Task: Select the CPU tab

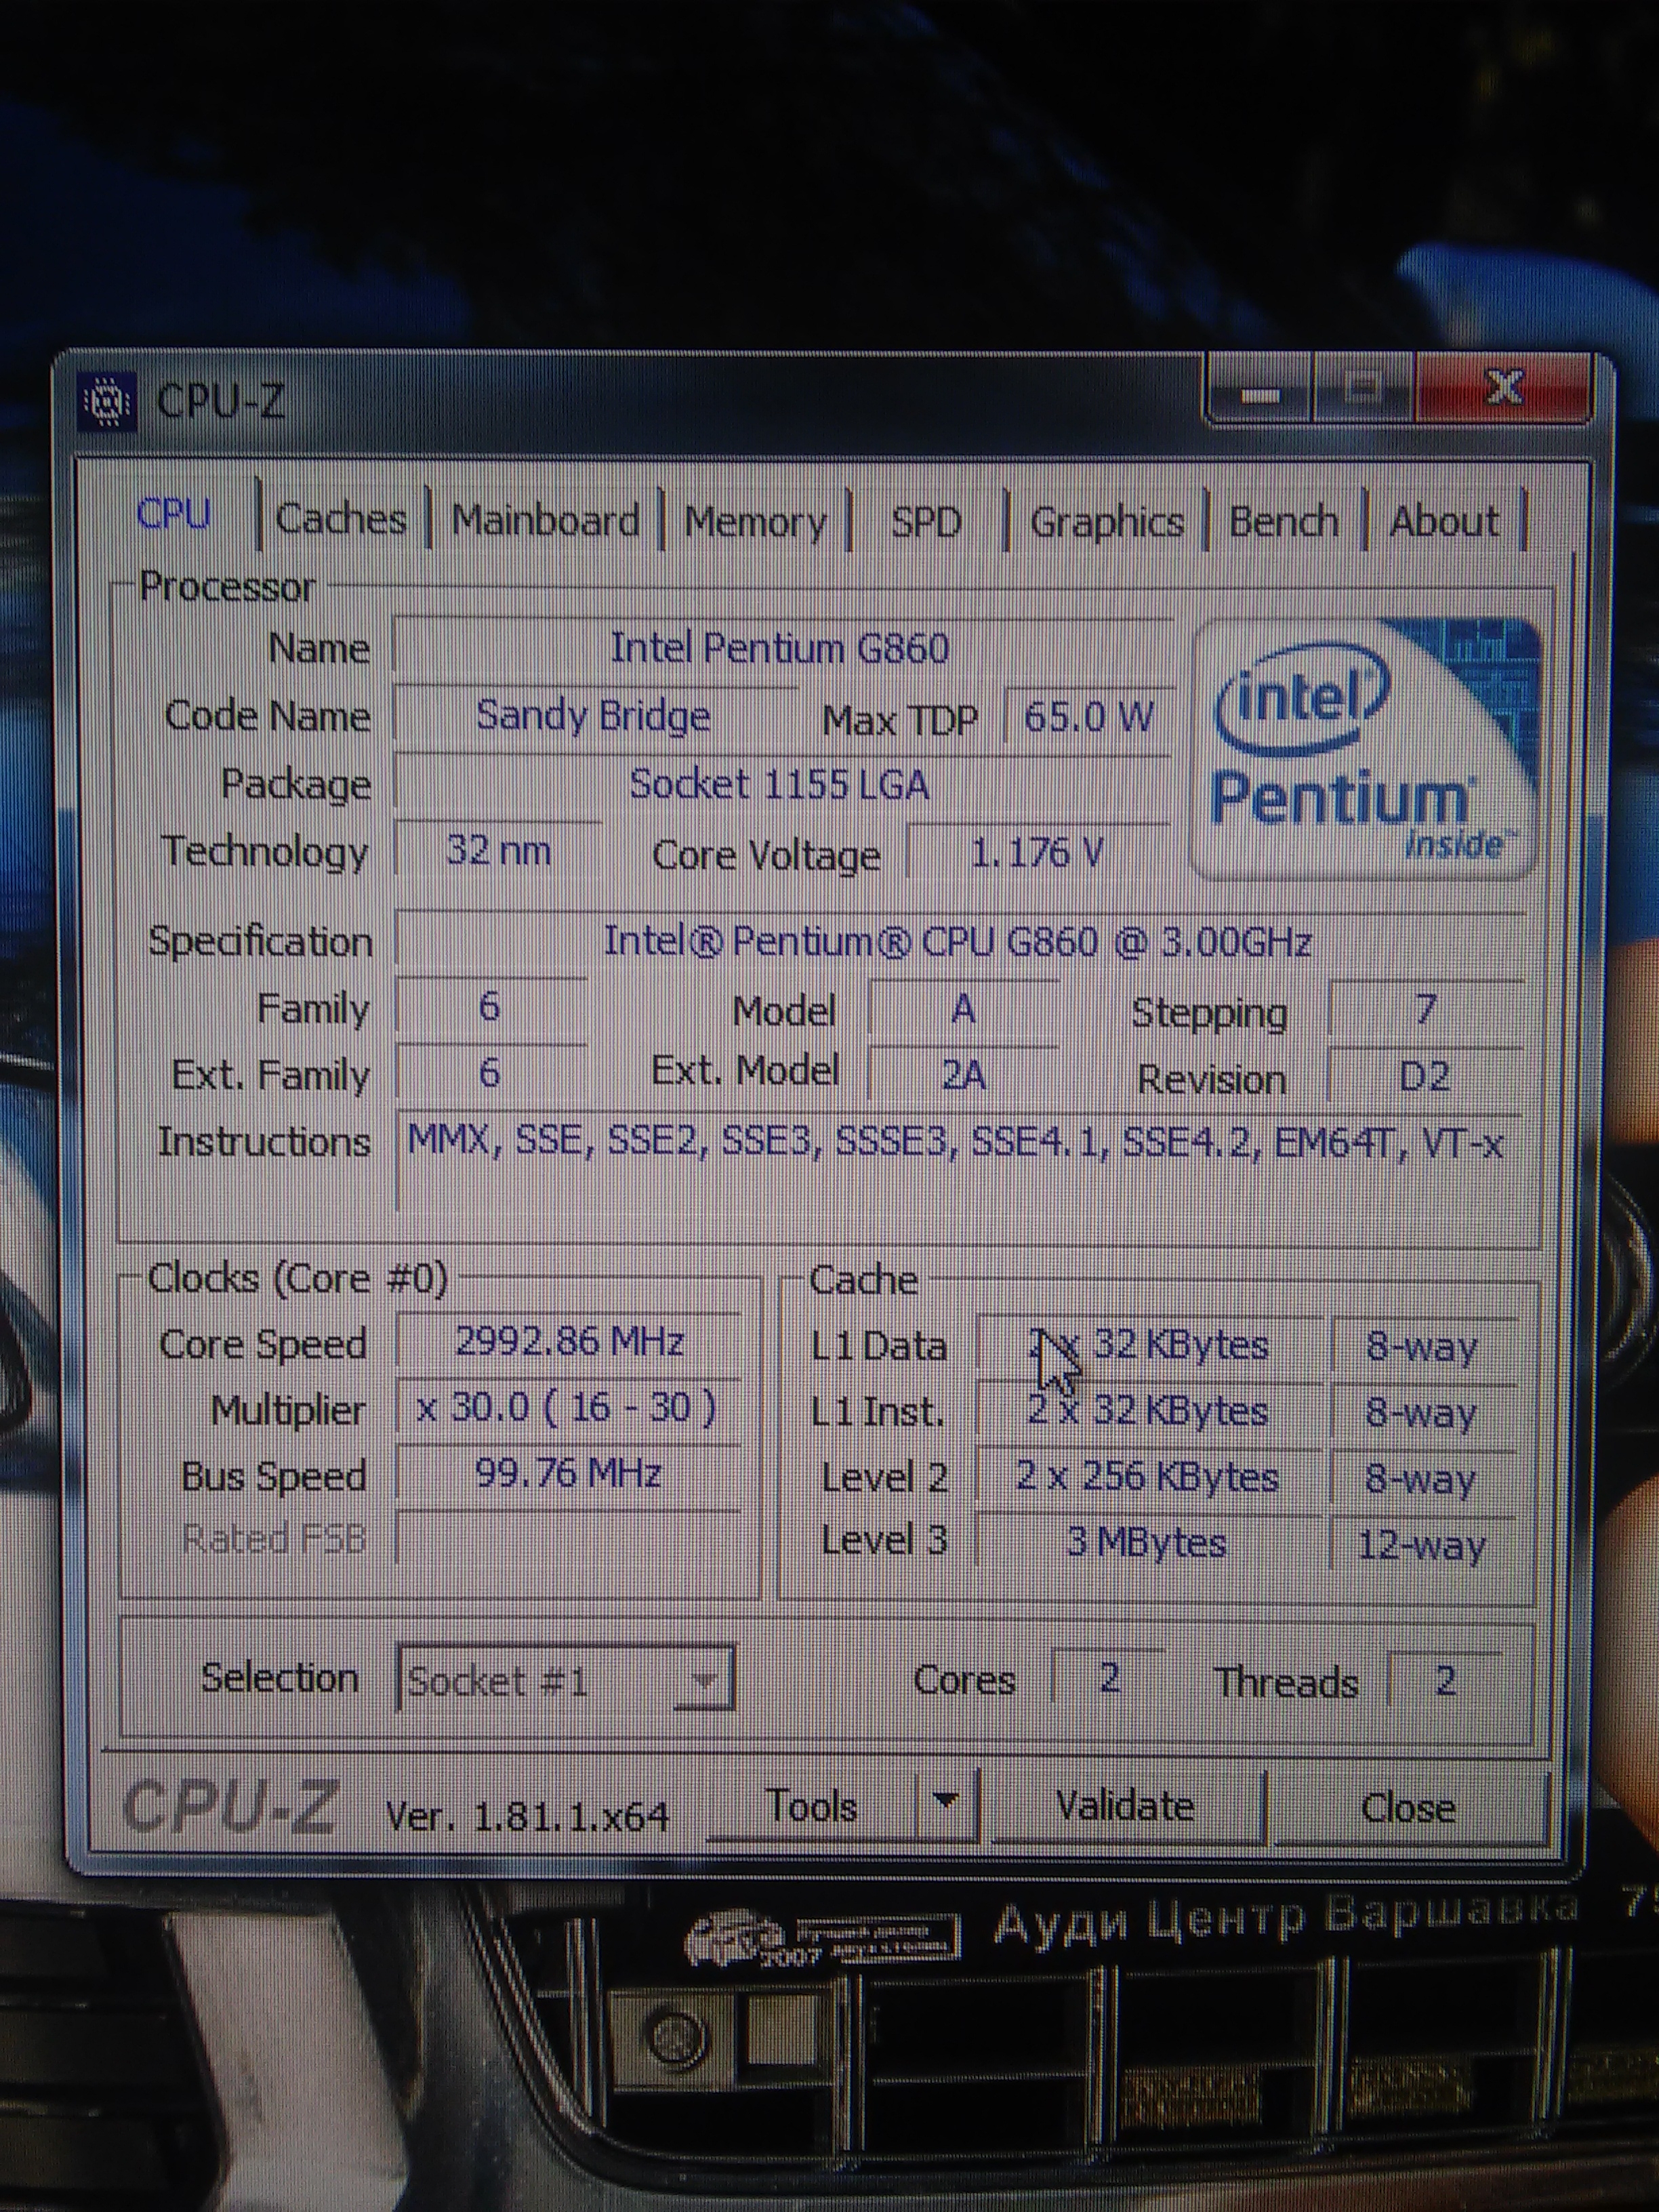Action: click(174, 514)
